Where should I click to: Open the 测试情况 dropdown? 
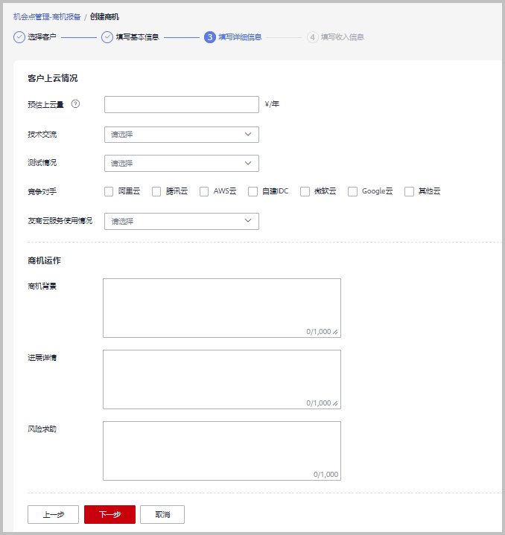(182, 163)
